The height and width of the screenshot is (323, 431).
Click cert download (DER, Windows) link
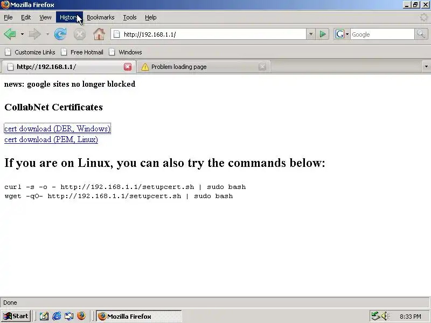click(x=58, y=129)
